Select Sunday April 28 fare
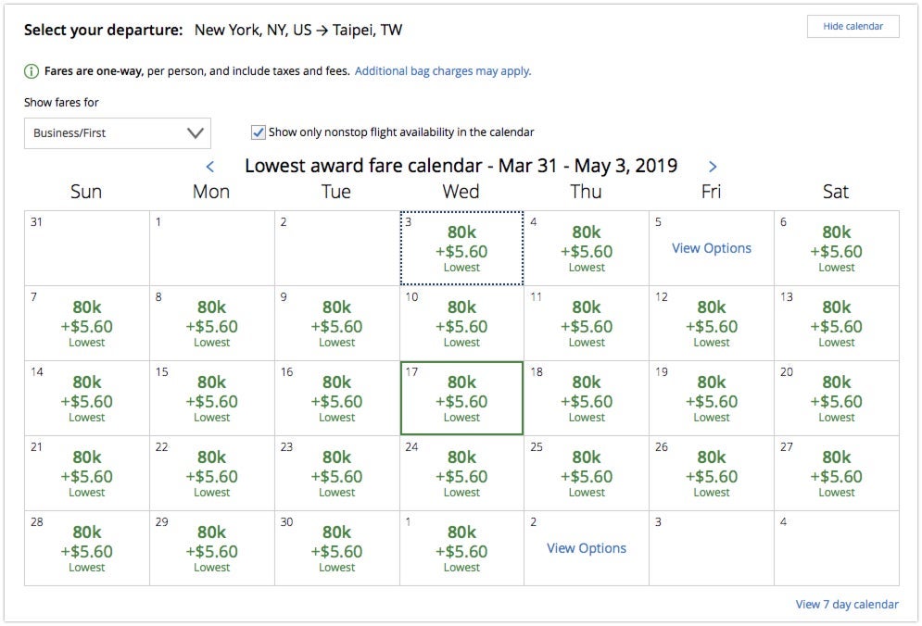Screen dimensions: 922x626 point(87,548)
